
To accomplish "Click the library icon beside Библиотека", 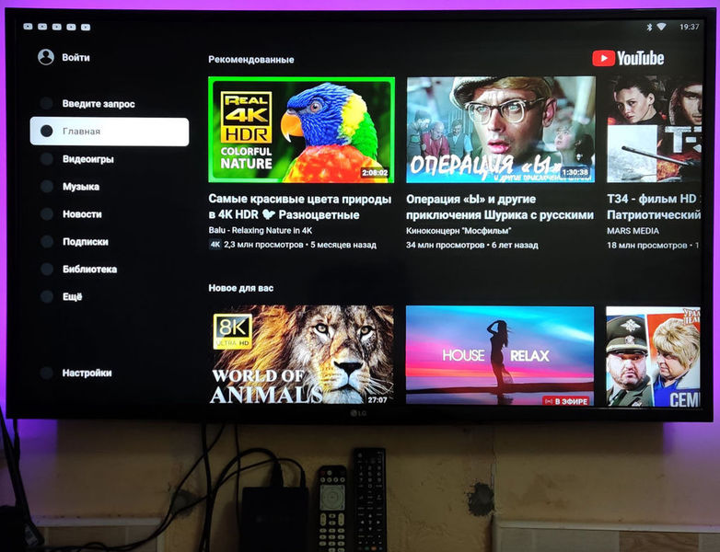I will [46, 270].
